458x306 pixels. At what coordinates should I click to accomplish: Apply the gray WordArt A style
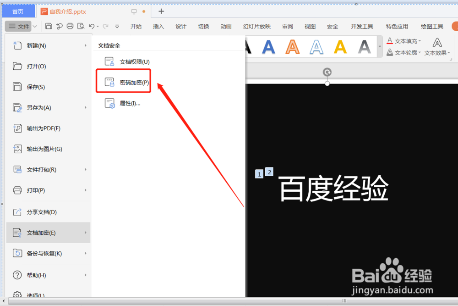(x=364, y=47)
